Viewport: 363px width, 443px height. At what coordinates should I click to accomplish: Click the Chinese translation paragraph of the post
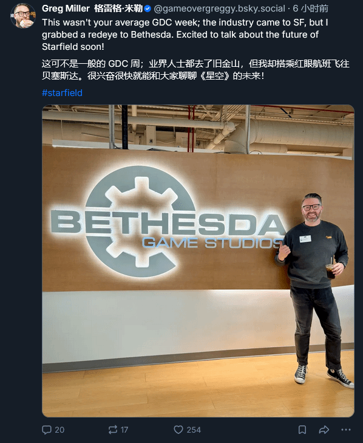[195, 69]
